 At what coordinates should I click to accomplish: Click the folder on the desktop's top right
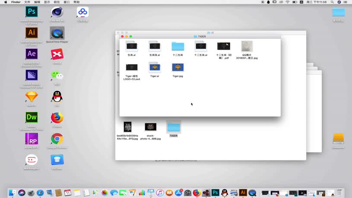click(x=338, y=13)
